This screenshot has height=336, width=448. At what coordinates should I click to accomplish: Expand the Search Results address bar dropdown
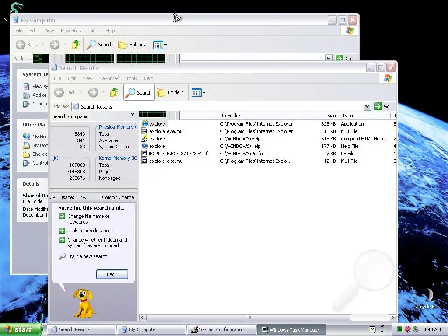(367, 107)
